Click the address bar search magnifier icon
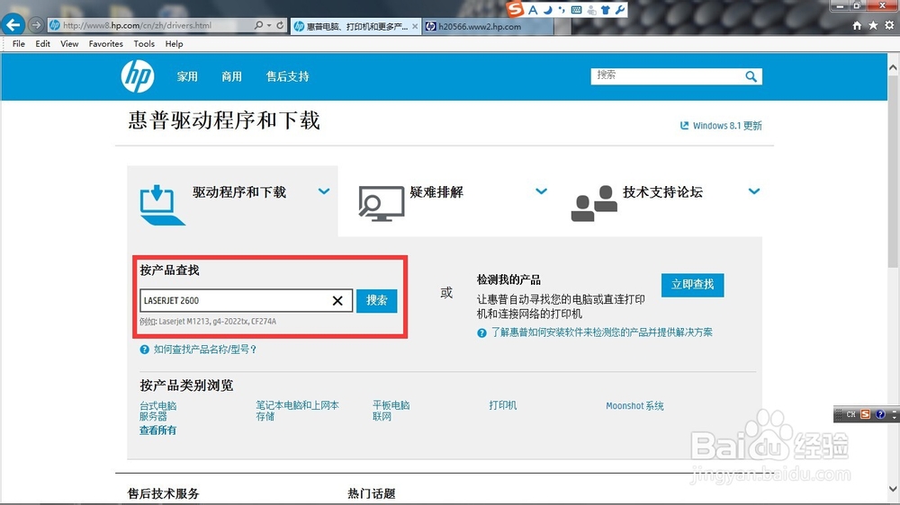Screen dimensions: 900x505 [x=259, y=25]
